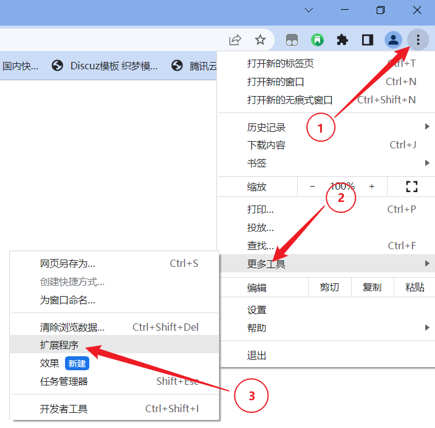
Task: Increase zoom with plus button
Action: (372, 187)
